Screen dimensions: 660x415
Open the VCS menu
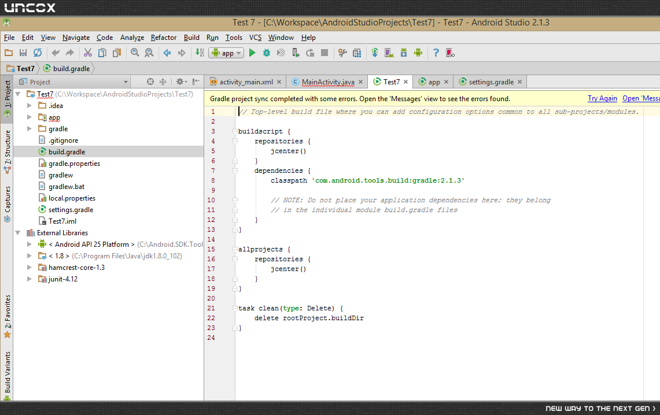click(x=255, y=38)
